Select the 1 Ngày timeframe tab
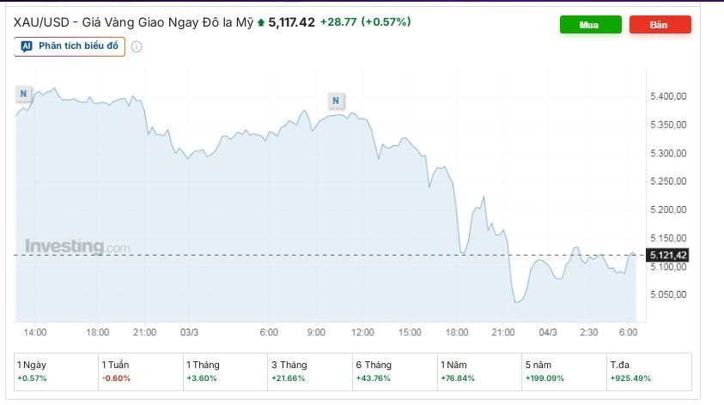This screenshot has width=724, height=405. click(56, 371)
